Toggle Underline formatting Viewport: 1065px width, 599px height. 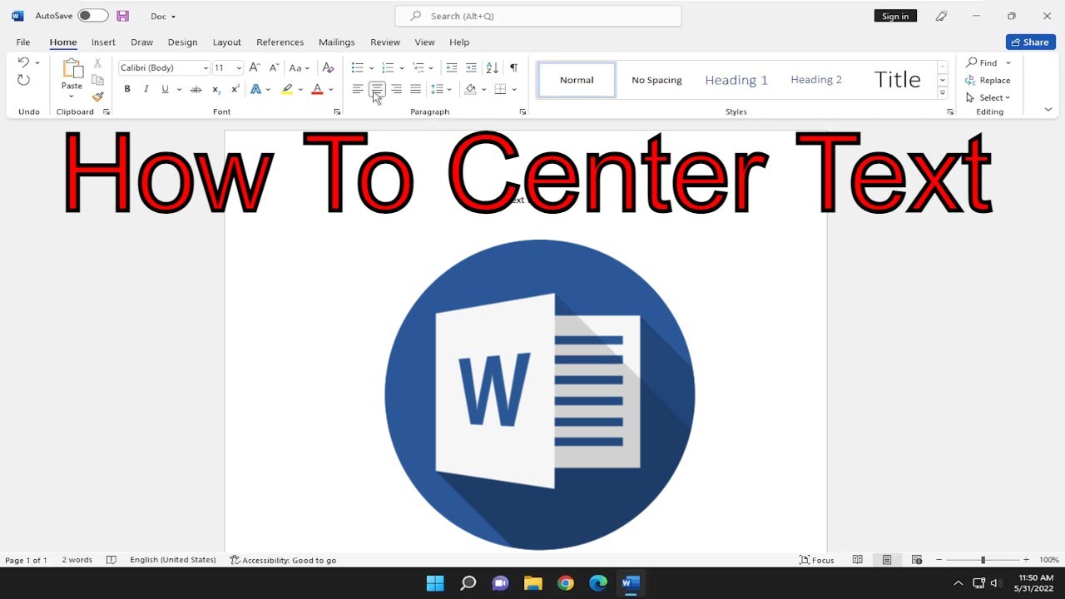(x=165, y=89)
